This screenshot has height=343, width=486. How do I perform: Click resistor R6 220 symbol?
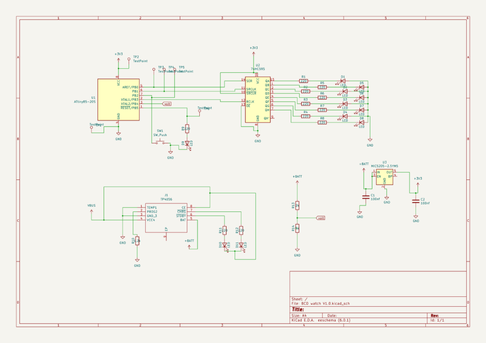tap(322, 97)
